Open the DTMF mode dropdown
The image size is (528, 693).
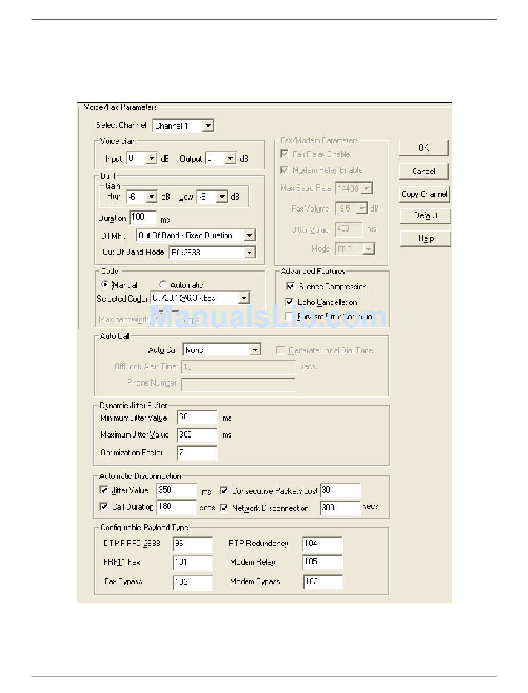pyautogui.click(x=196, y=235)
